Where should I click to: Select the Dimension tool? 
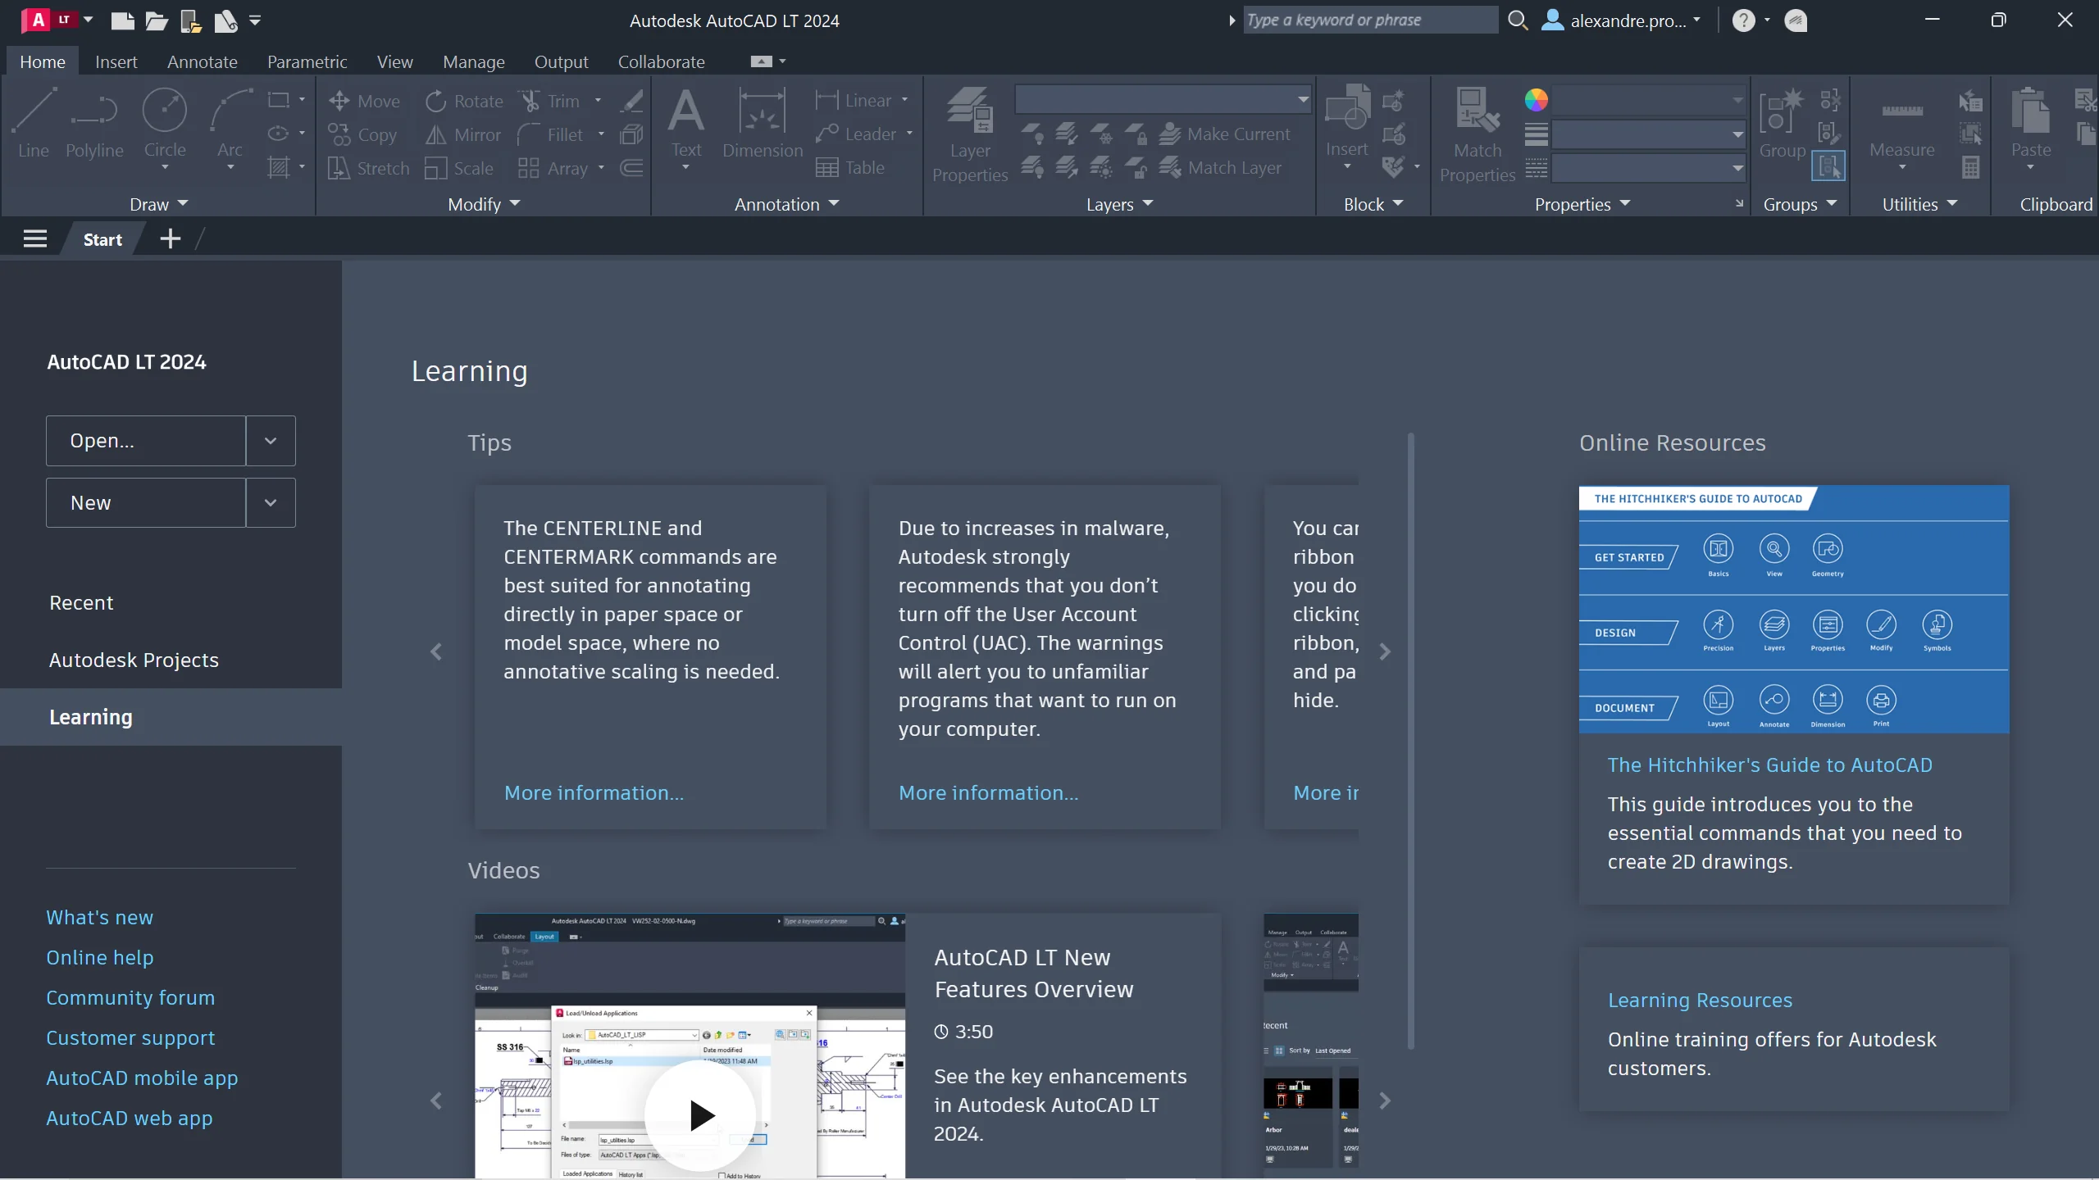point(763,123)
